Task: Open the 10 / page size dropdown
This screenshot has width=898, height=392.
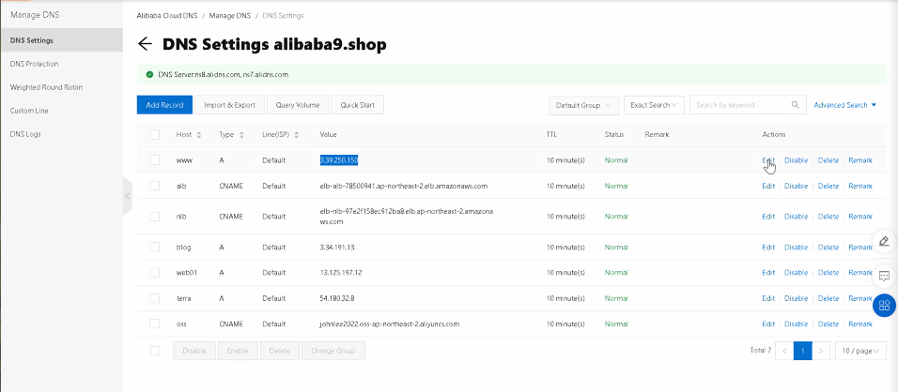Action: pos(860,351)
